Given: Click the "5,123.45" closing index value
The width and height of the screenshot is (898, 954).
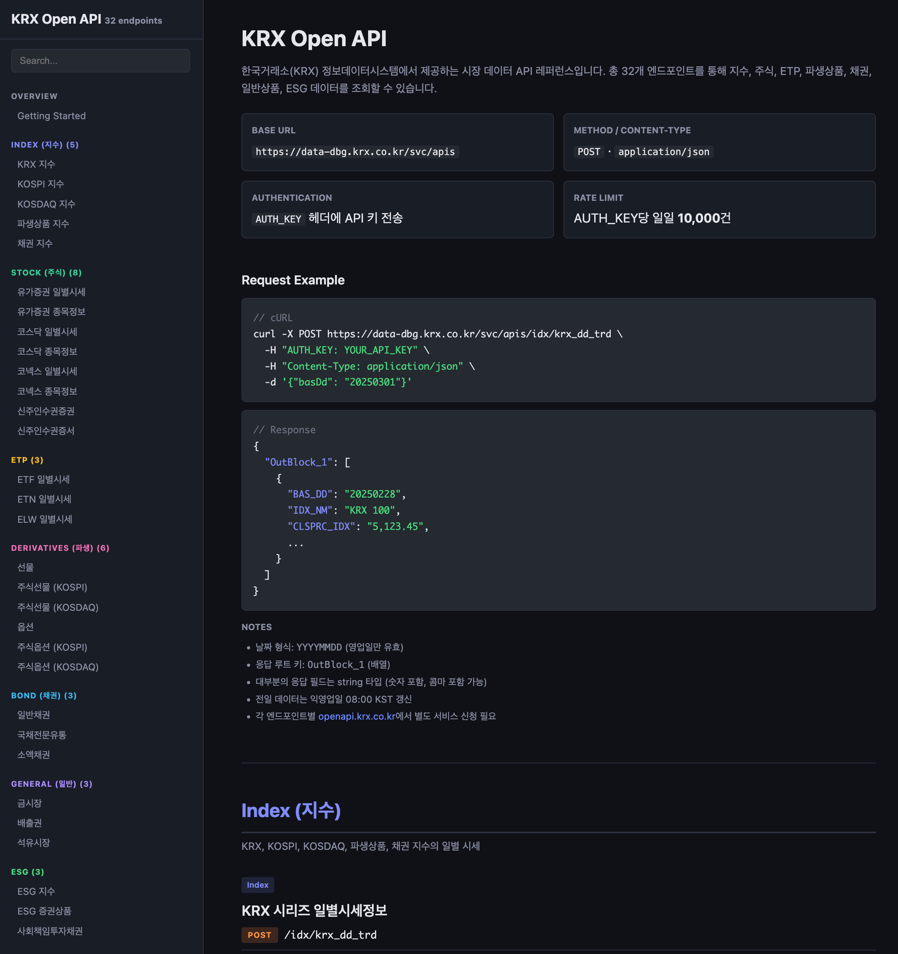Looking at the screenshot, I should (x=395, y=526).
